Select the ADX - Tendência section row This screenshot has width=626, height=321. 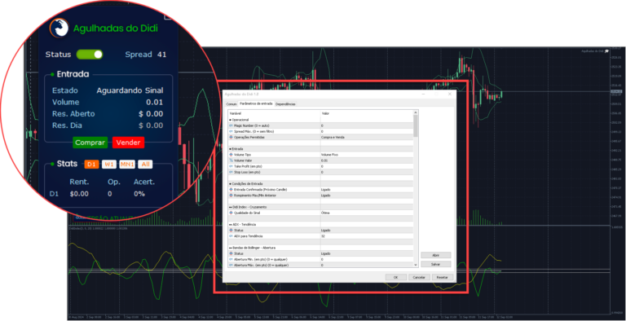[320, 224]
